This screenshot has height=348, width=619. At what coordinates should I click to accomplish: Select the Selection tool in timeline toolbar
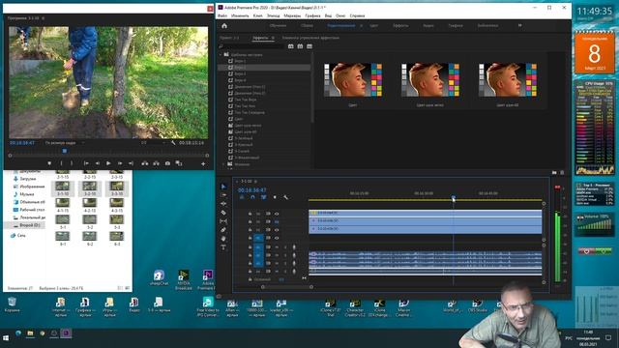point(223,187)
